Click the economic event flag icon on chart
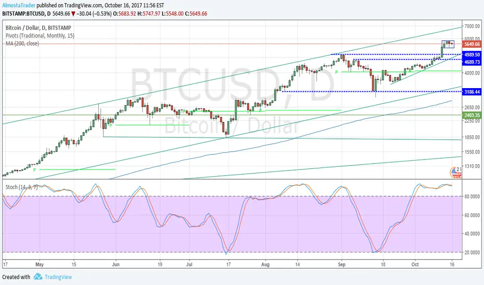 click(455, 173)
